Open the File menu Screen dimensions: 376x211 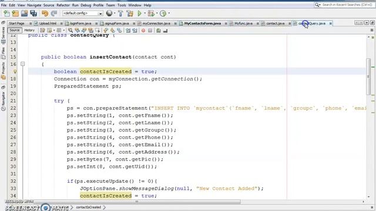tap(4, 5)
